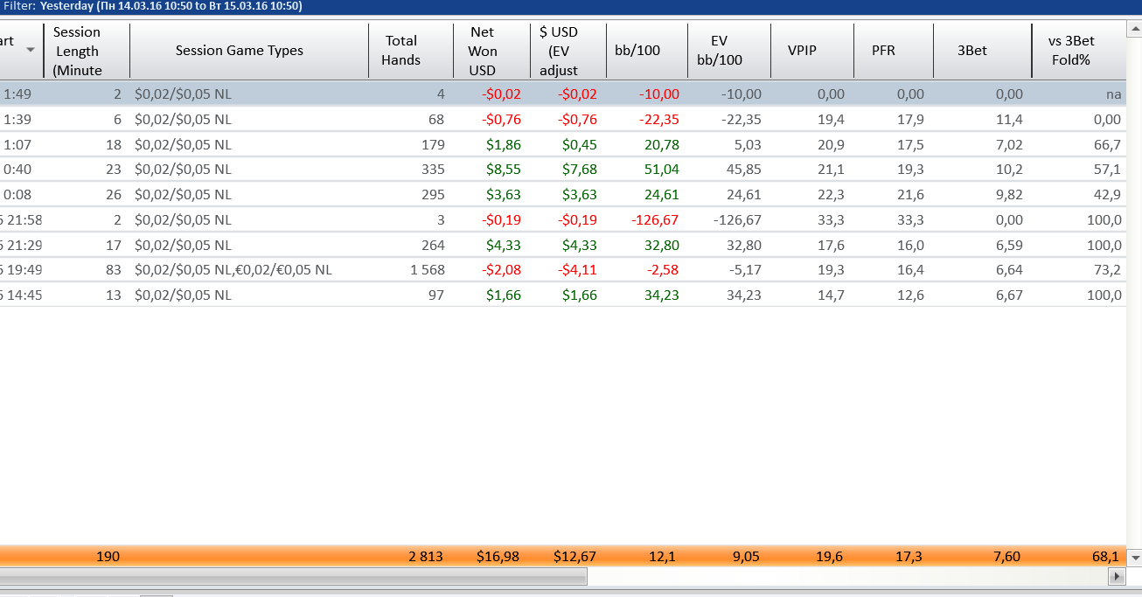
Task: Sort by Total Hands column header
Action: [x=410, y=51]
